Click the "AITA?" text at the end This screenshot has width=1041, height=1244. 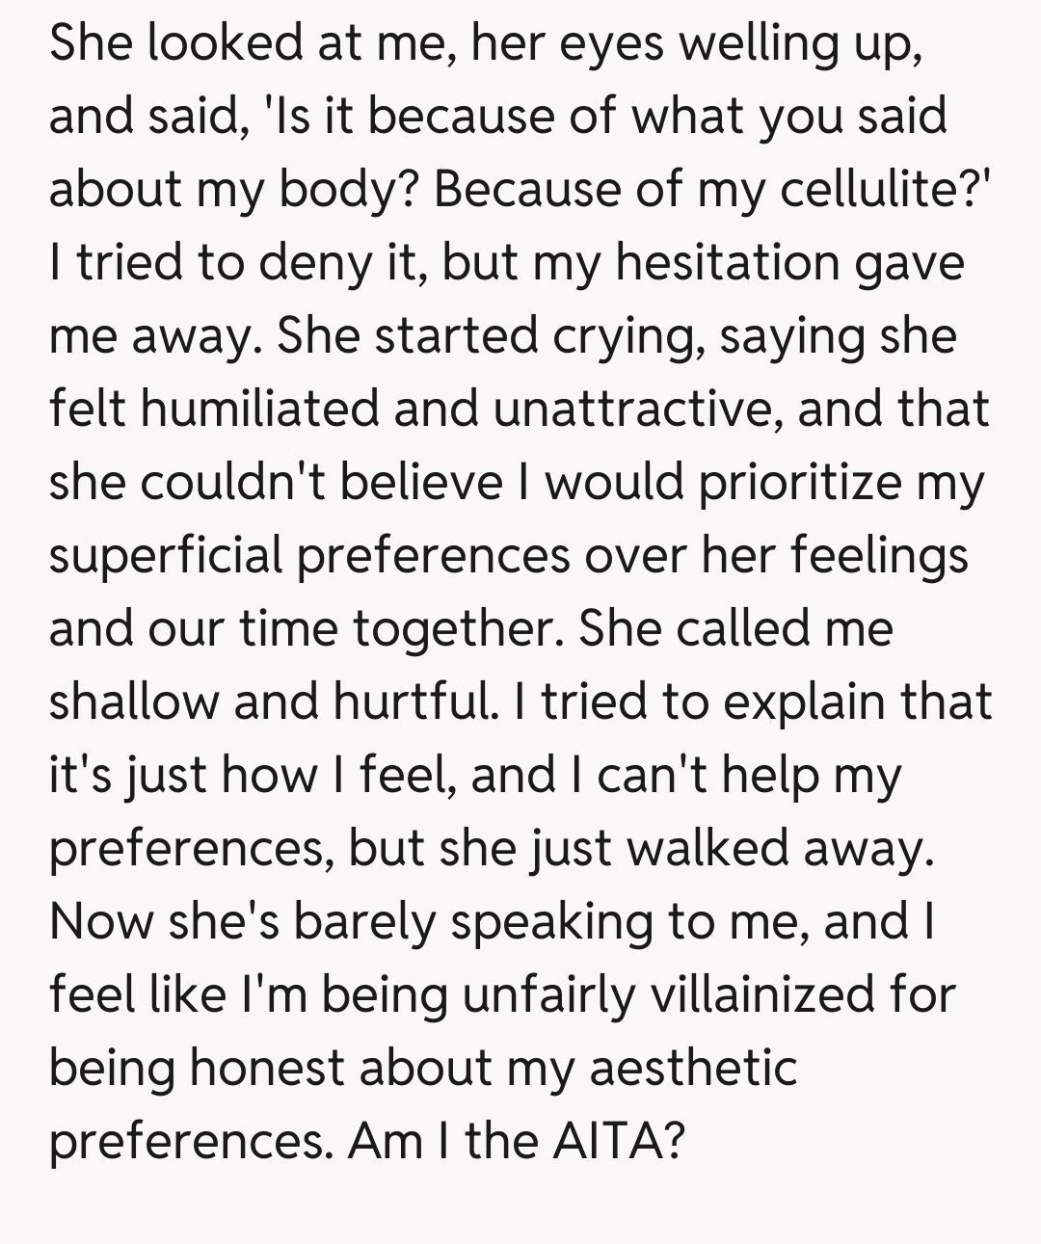[x=618, y=1141]
